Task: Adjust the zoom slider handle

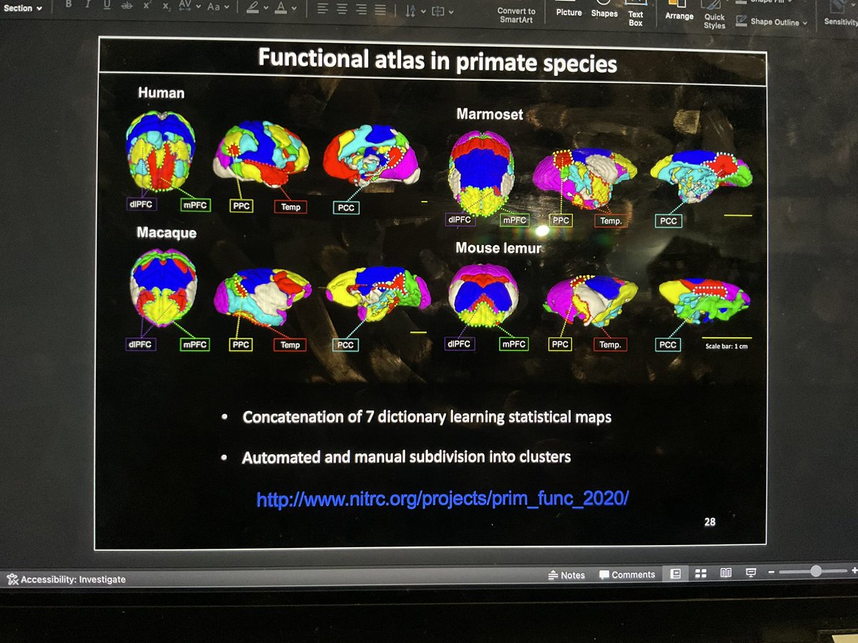Action: point(816,571)
